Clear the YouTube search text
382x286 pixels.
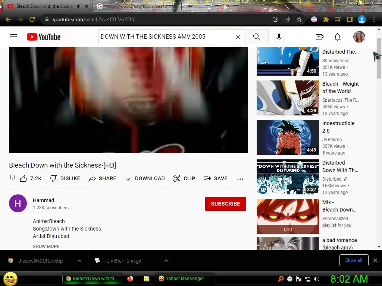coord(238,37)
